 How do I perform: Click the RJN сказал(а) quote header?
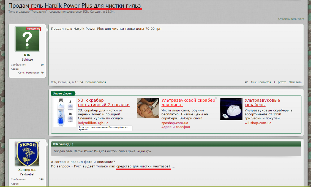click(176, 144)
